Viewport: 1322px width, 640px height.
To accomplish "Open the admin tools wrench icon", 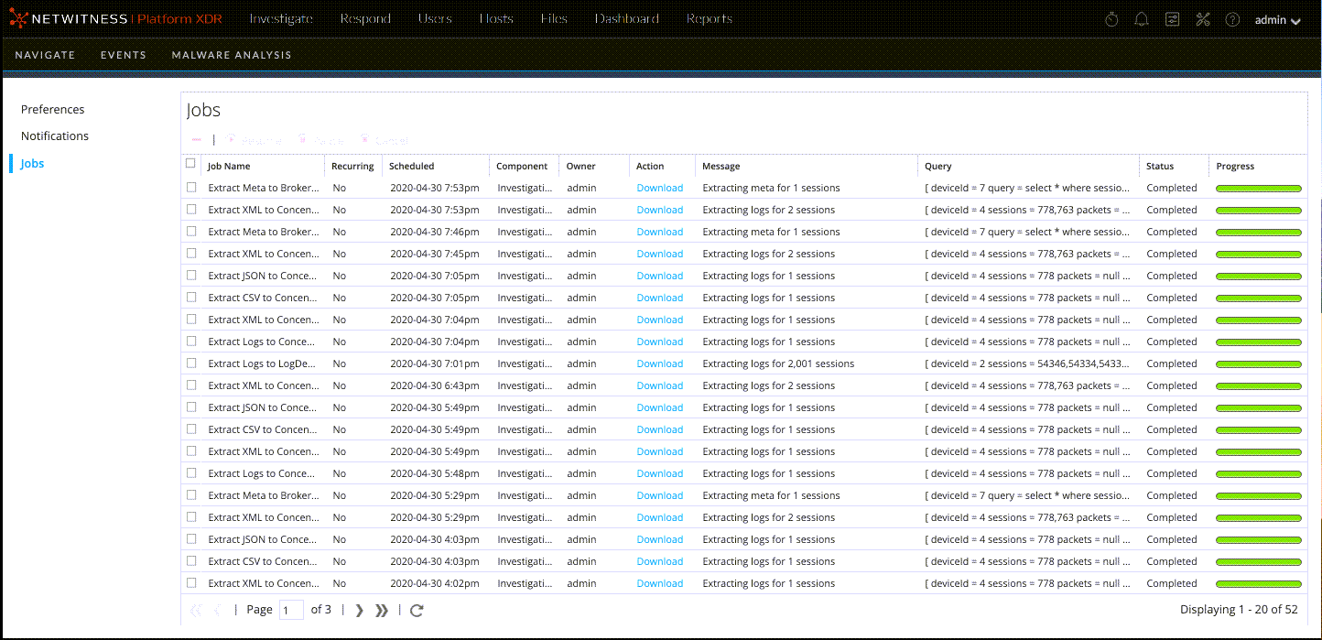I will 1203,19.
